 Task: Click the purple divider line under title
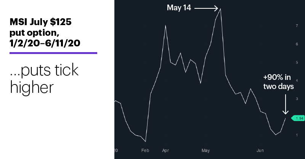[x=53, y=53]
